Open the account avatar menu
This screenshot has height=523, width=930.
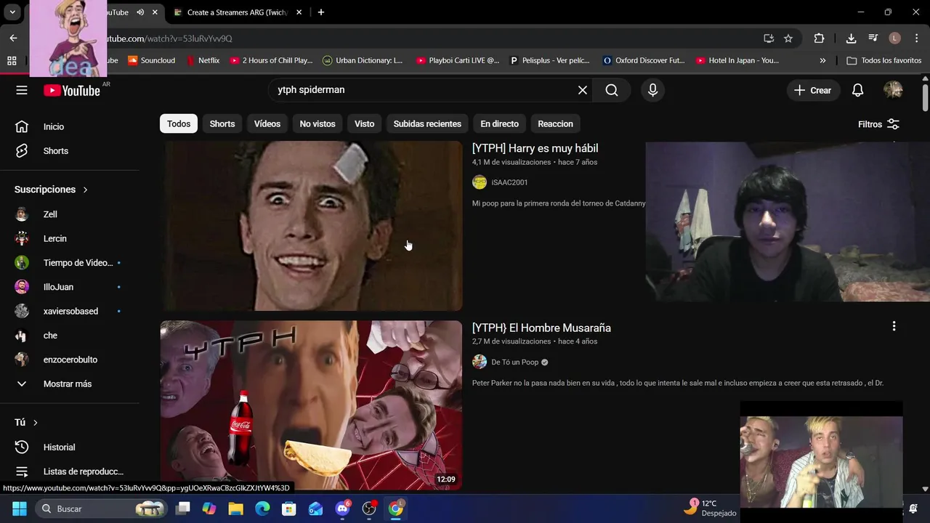pos(893,90)
